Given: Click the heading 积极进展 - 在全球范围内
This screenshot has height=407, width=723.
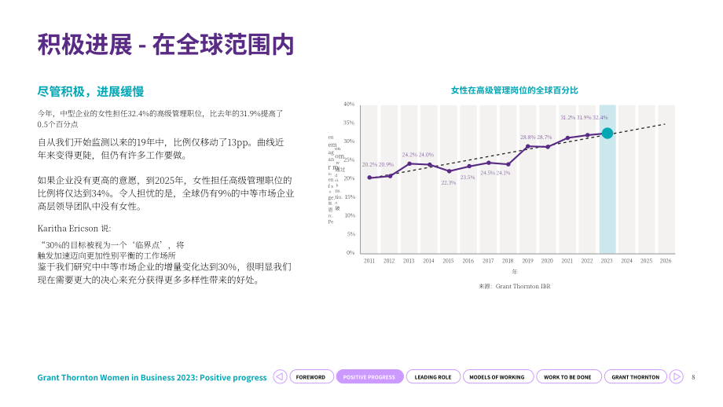Looking at the screenshot, I should tap(166, 45).
